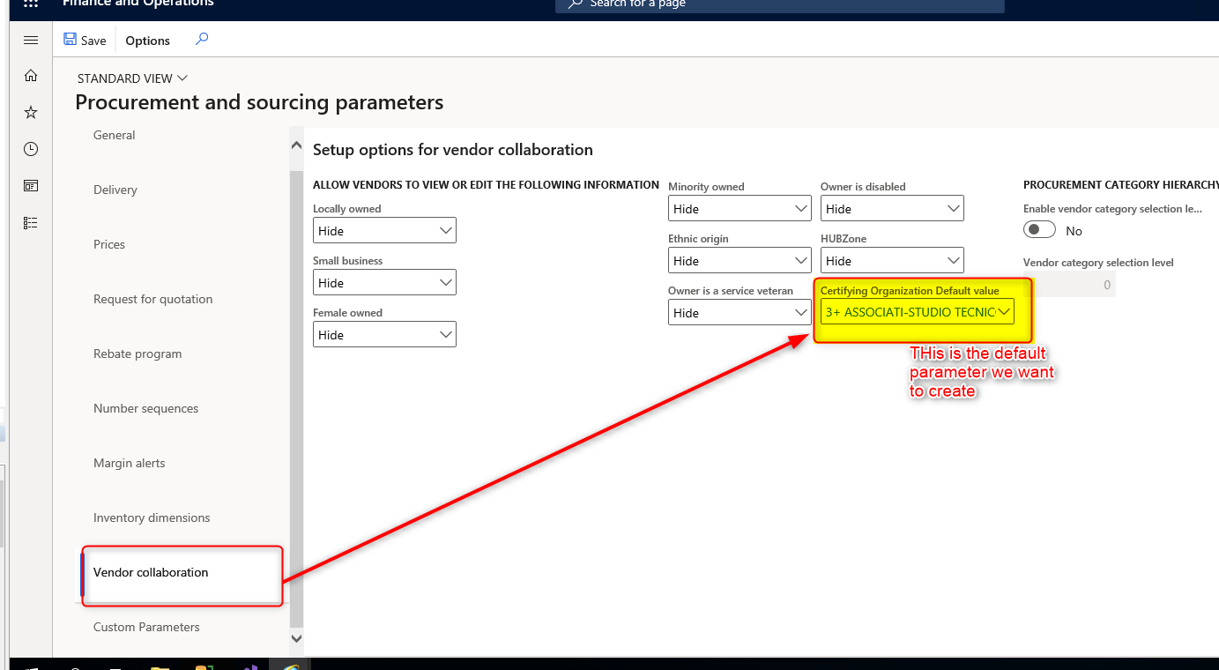Open Favorites via the star icon
The height and width of the screenshot is (670, 1219).
30,112
